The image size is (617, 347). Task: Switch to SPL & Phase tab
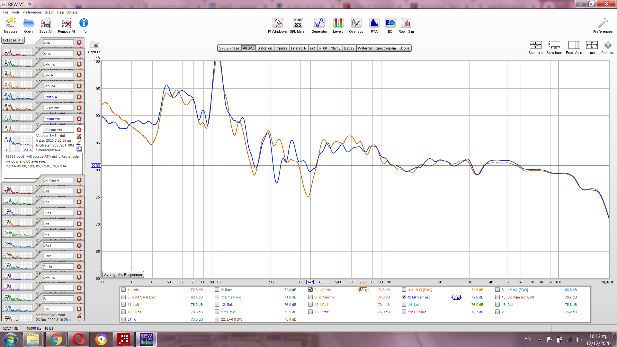pos(229,48)
